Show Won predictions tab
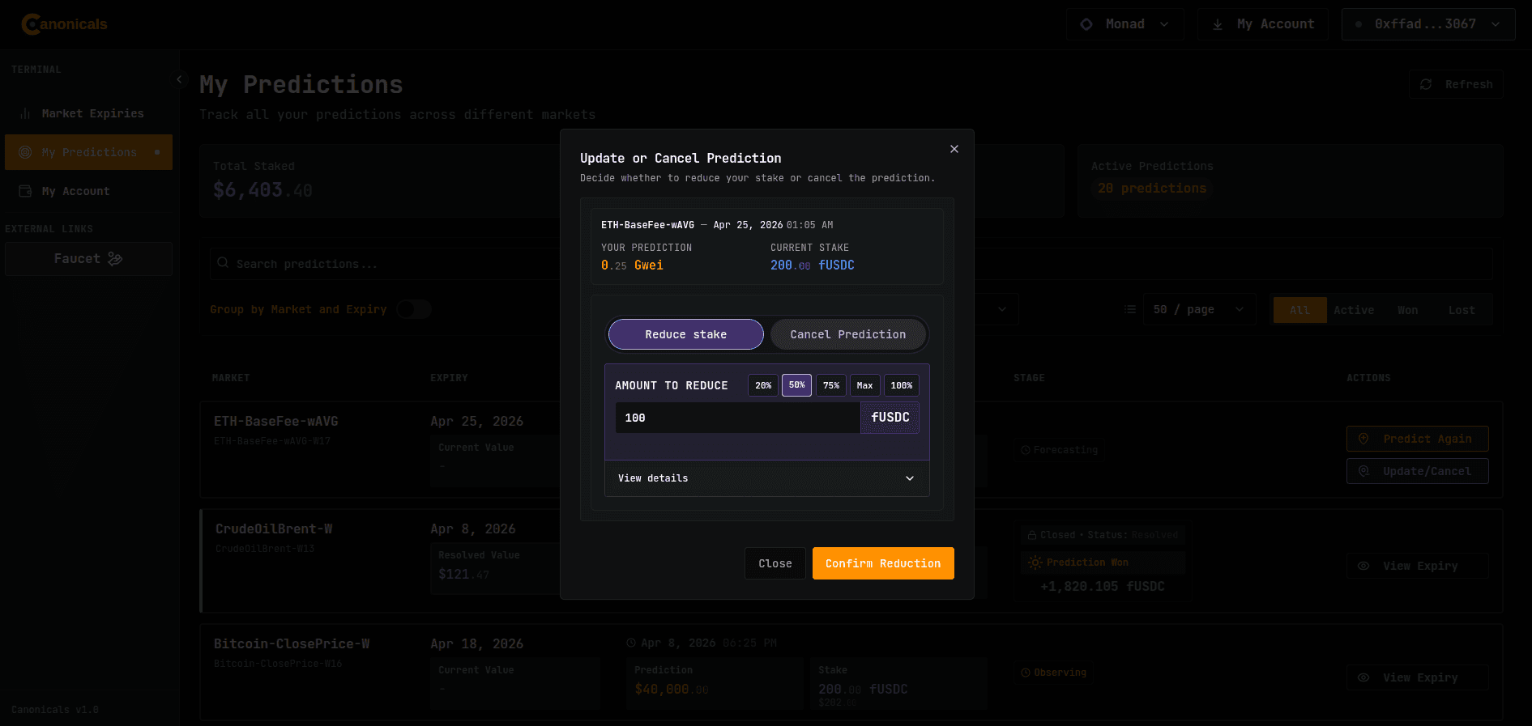Image resolution: width=1532 pixels, height=726 pixels. (1408, 310)
